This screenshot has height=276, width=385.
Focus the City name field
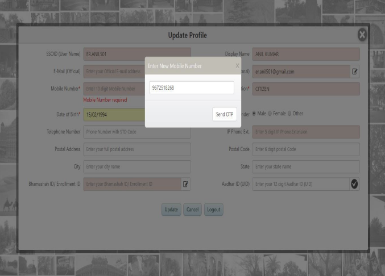[x=136, y=167]
